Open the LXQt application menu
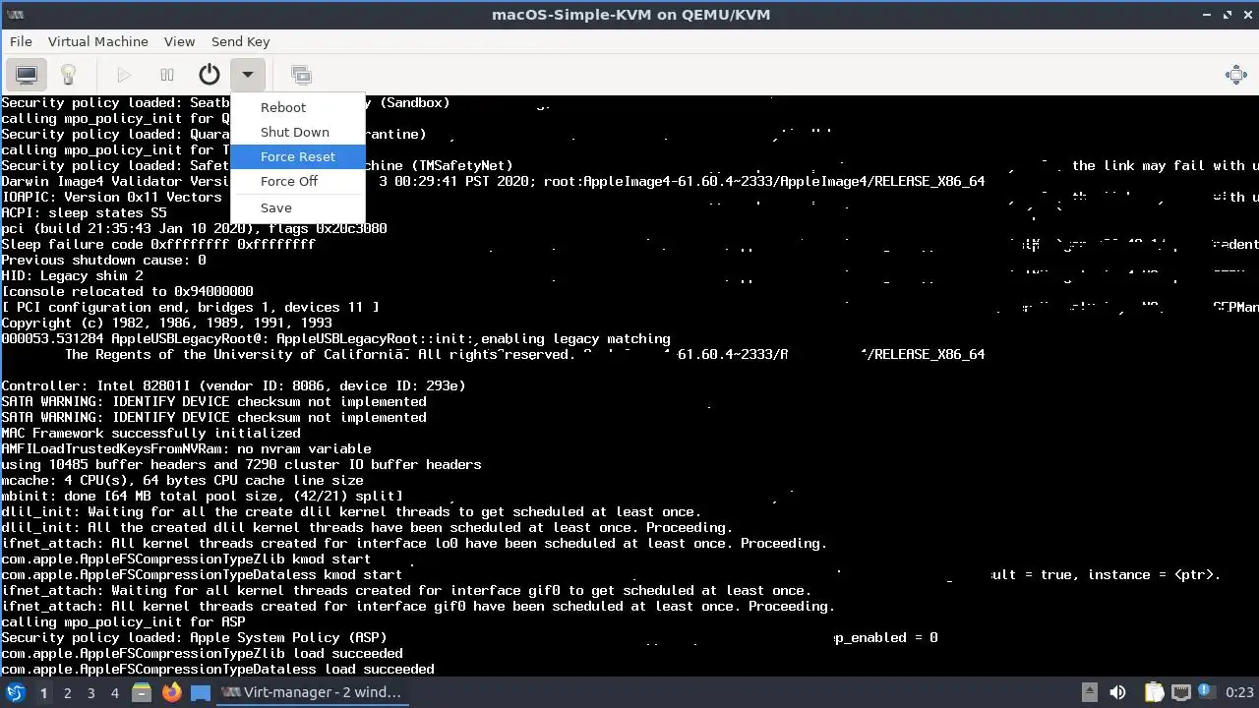1259x708 pixels. pos(15,692)
